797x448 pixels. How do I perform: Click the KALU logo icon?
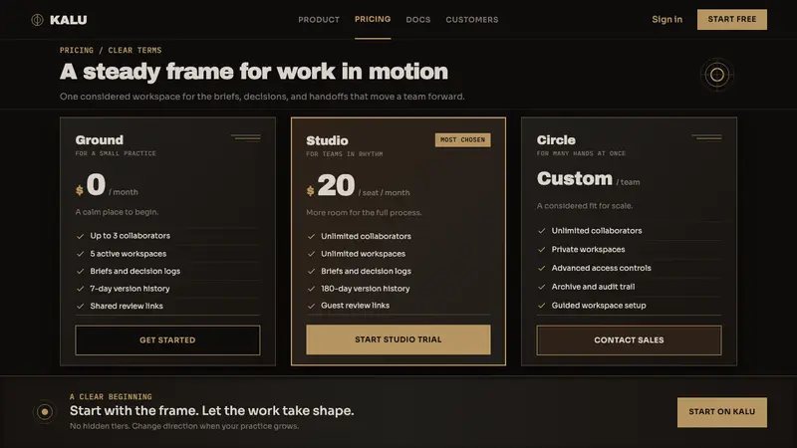pos(37,20)
